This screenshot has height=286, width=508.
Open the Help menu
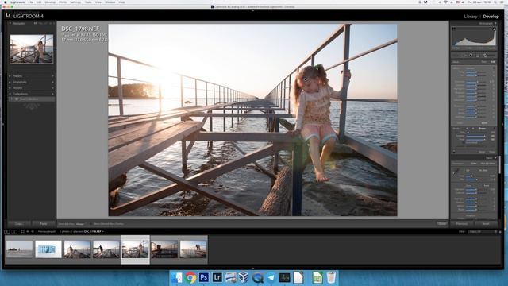pyautogui.click(x=121, y=2)
